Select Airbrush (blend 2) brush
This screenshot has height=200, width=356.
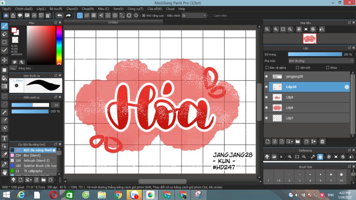(x=33, y=160)
